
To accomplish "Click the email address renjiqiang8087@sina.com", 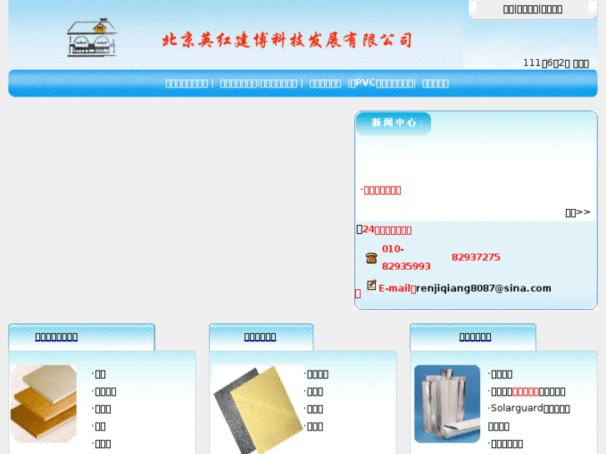I will pyautogui.click(x=483, y=288).
